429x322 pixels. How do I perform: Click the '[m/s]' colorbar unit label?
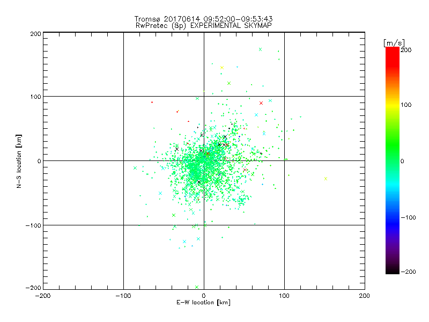[x=394, y=43]
